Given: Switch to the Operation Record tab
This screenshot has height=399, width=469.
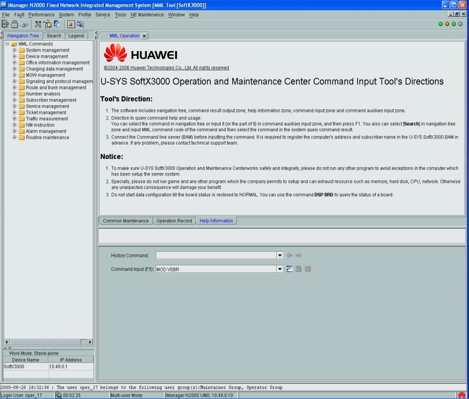Looking at the screenshot, I should tap(174, 221).
